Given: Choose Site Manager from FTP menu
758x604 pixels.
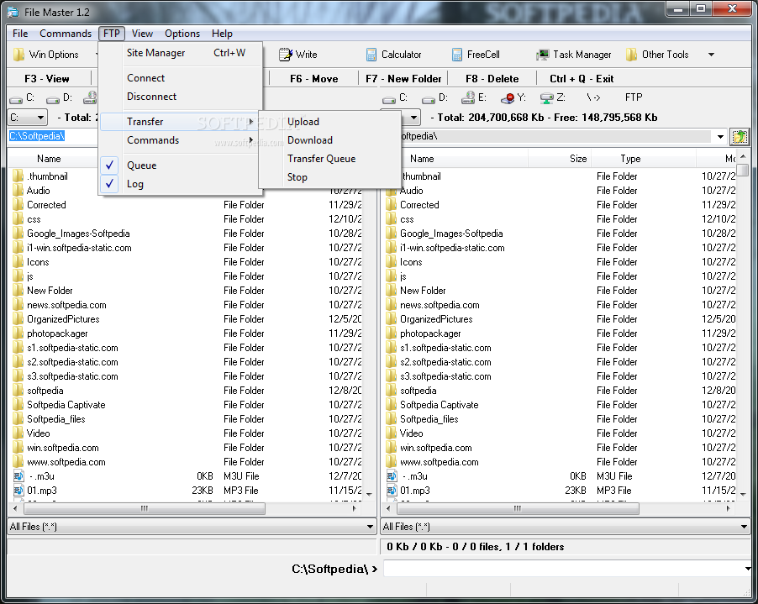Looking at the screenshot, I should pyautogui.click(x=181, y=53).
